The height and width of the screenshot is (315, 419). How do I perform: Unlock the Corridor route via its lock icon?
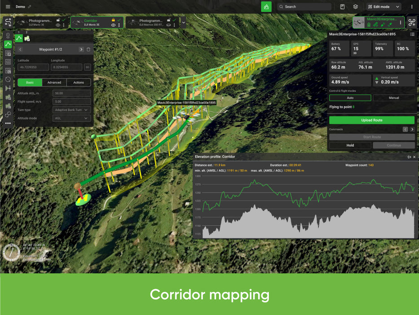[113, 20]
